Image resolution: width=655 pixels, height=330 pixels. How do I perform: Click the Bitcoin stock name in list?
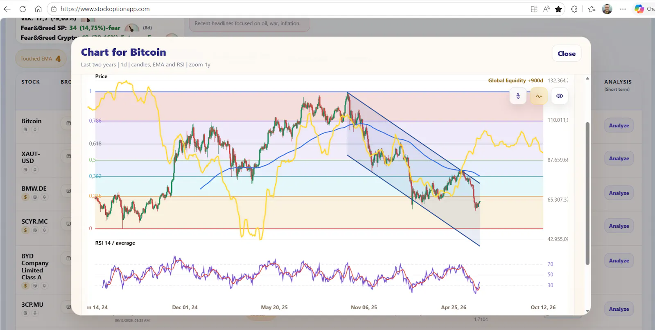tap(32, 121)
